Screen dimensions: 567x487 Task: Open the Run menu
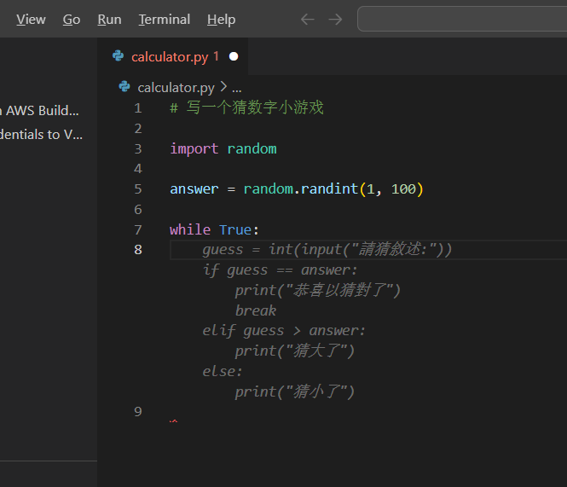pos(109,19)
